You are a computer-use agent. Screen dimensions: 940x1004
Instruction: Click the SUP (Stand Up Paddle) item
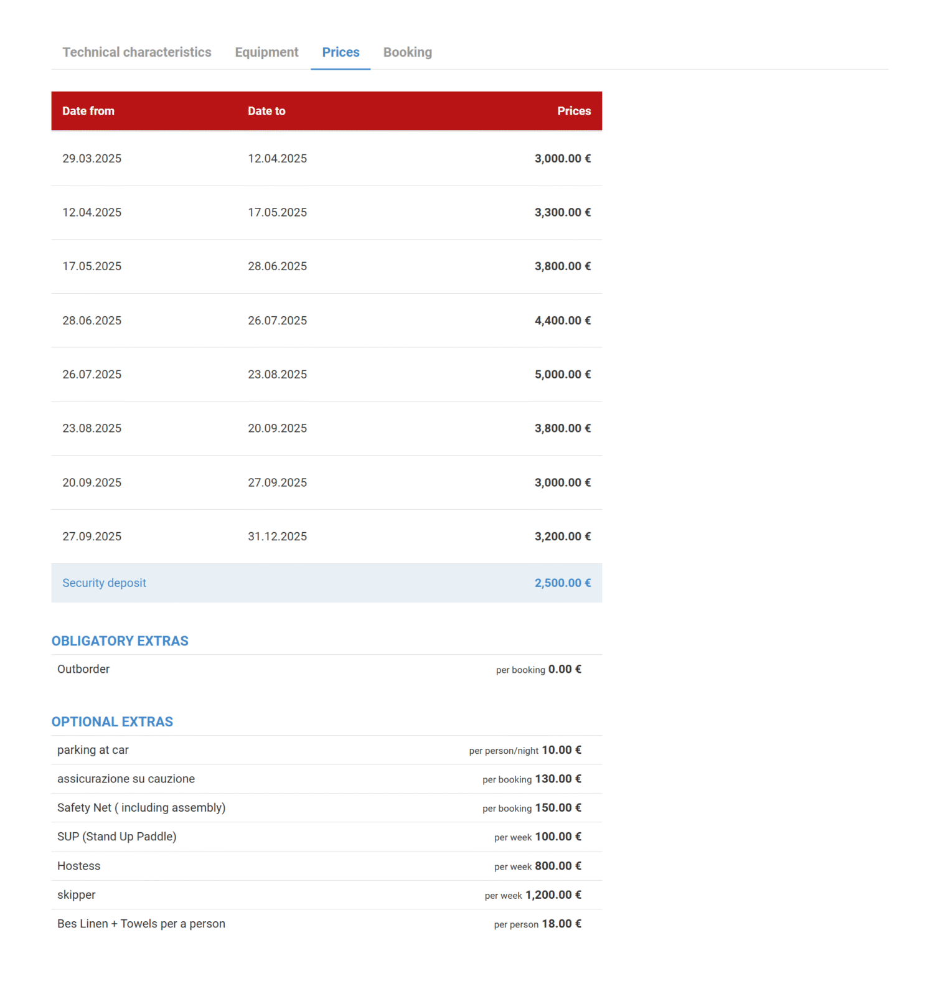[x=117, y=837]
